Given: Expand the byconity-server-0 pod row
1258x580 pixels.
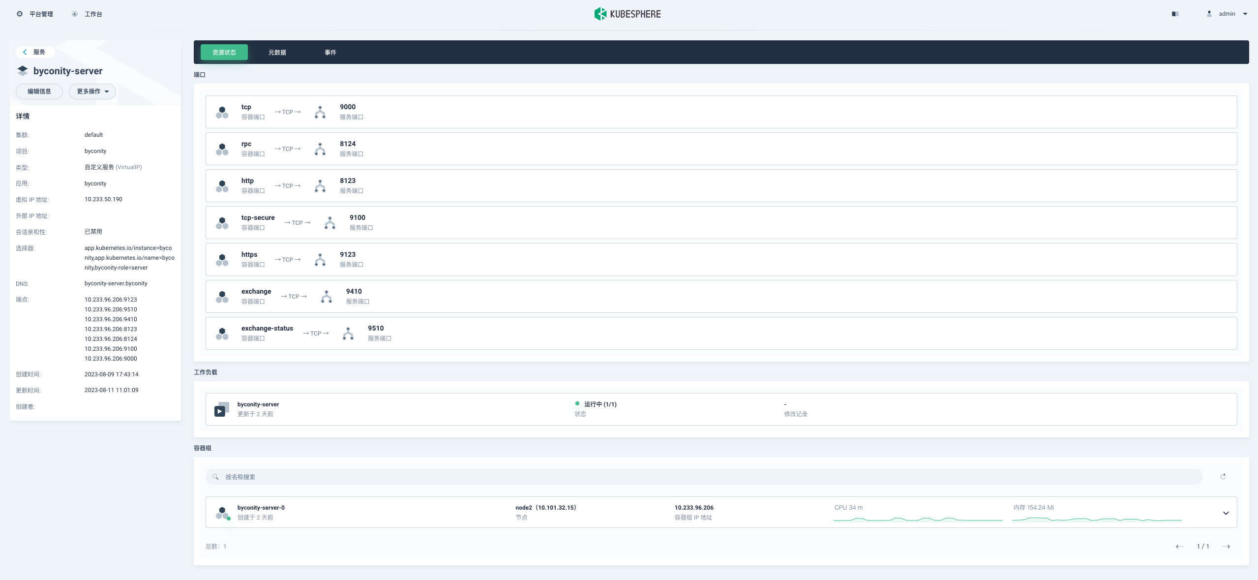Looking at the screenshot, I should (x=1226, y=513).
